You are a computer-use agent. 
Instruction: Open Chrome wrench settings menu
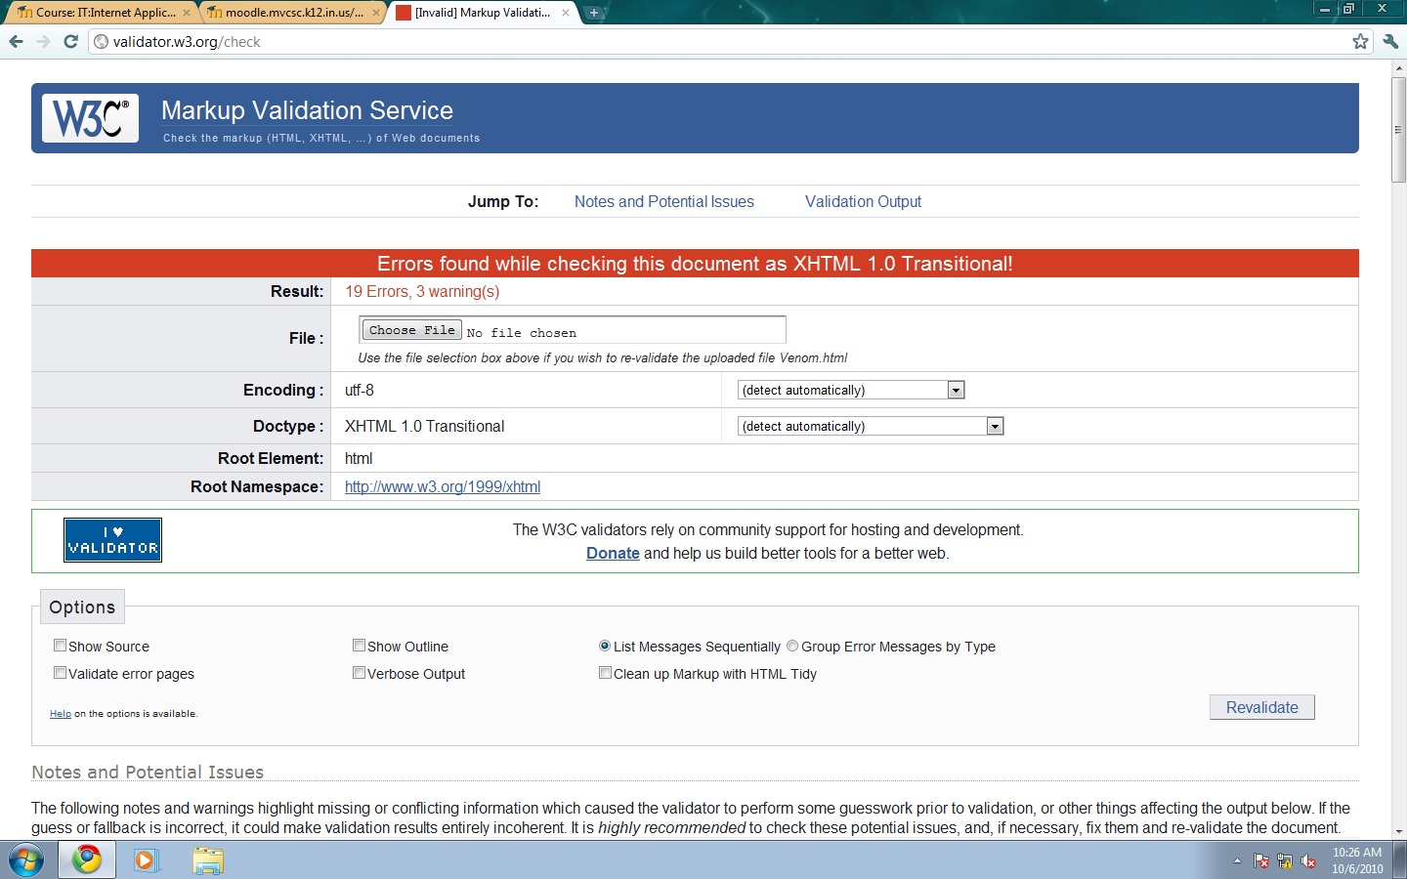(x=1390, y=41)
